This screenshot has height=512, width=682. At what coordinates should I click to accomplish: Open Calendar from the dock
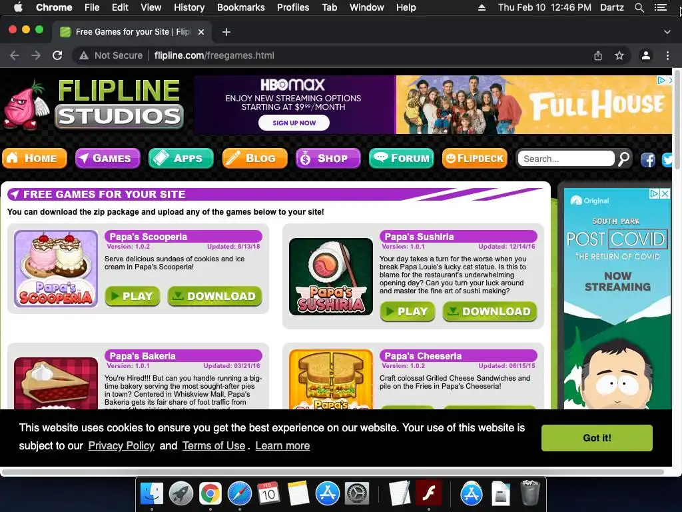(x=268, y=494)
